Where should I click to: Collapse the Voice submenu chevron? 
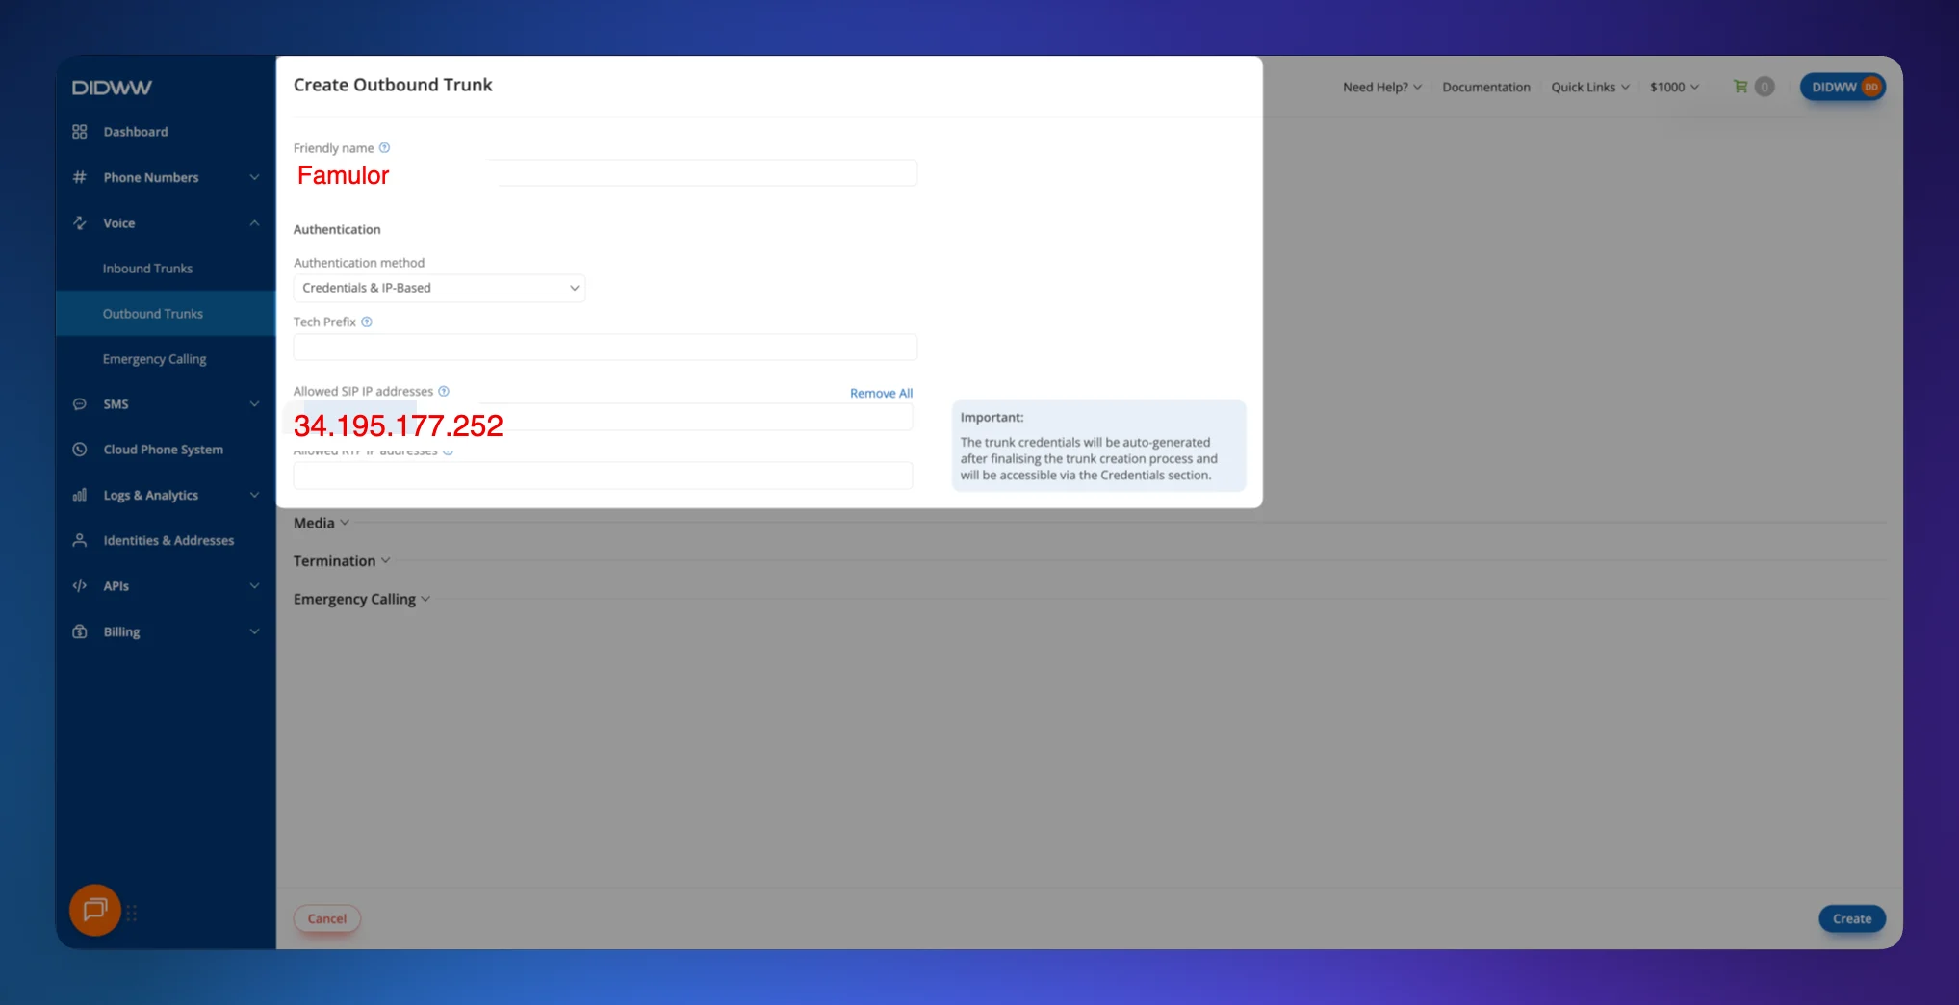tap(254, 222)
